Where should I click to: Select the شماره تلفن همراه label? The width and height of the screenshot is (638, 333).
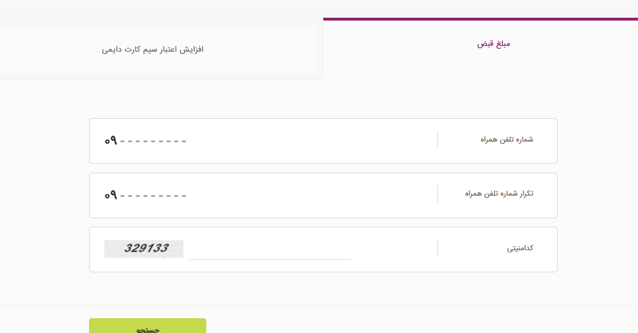point(507,140)
